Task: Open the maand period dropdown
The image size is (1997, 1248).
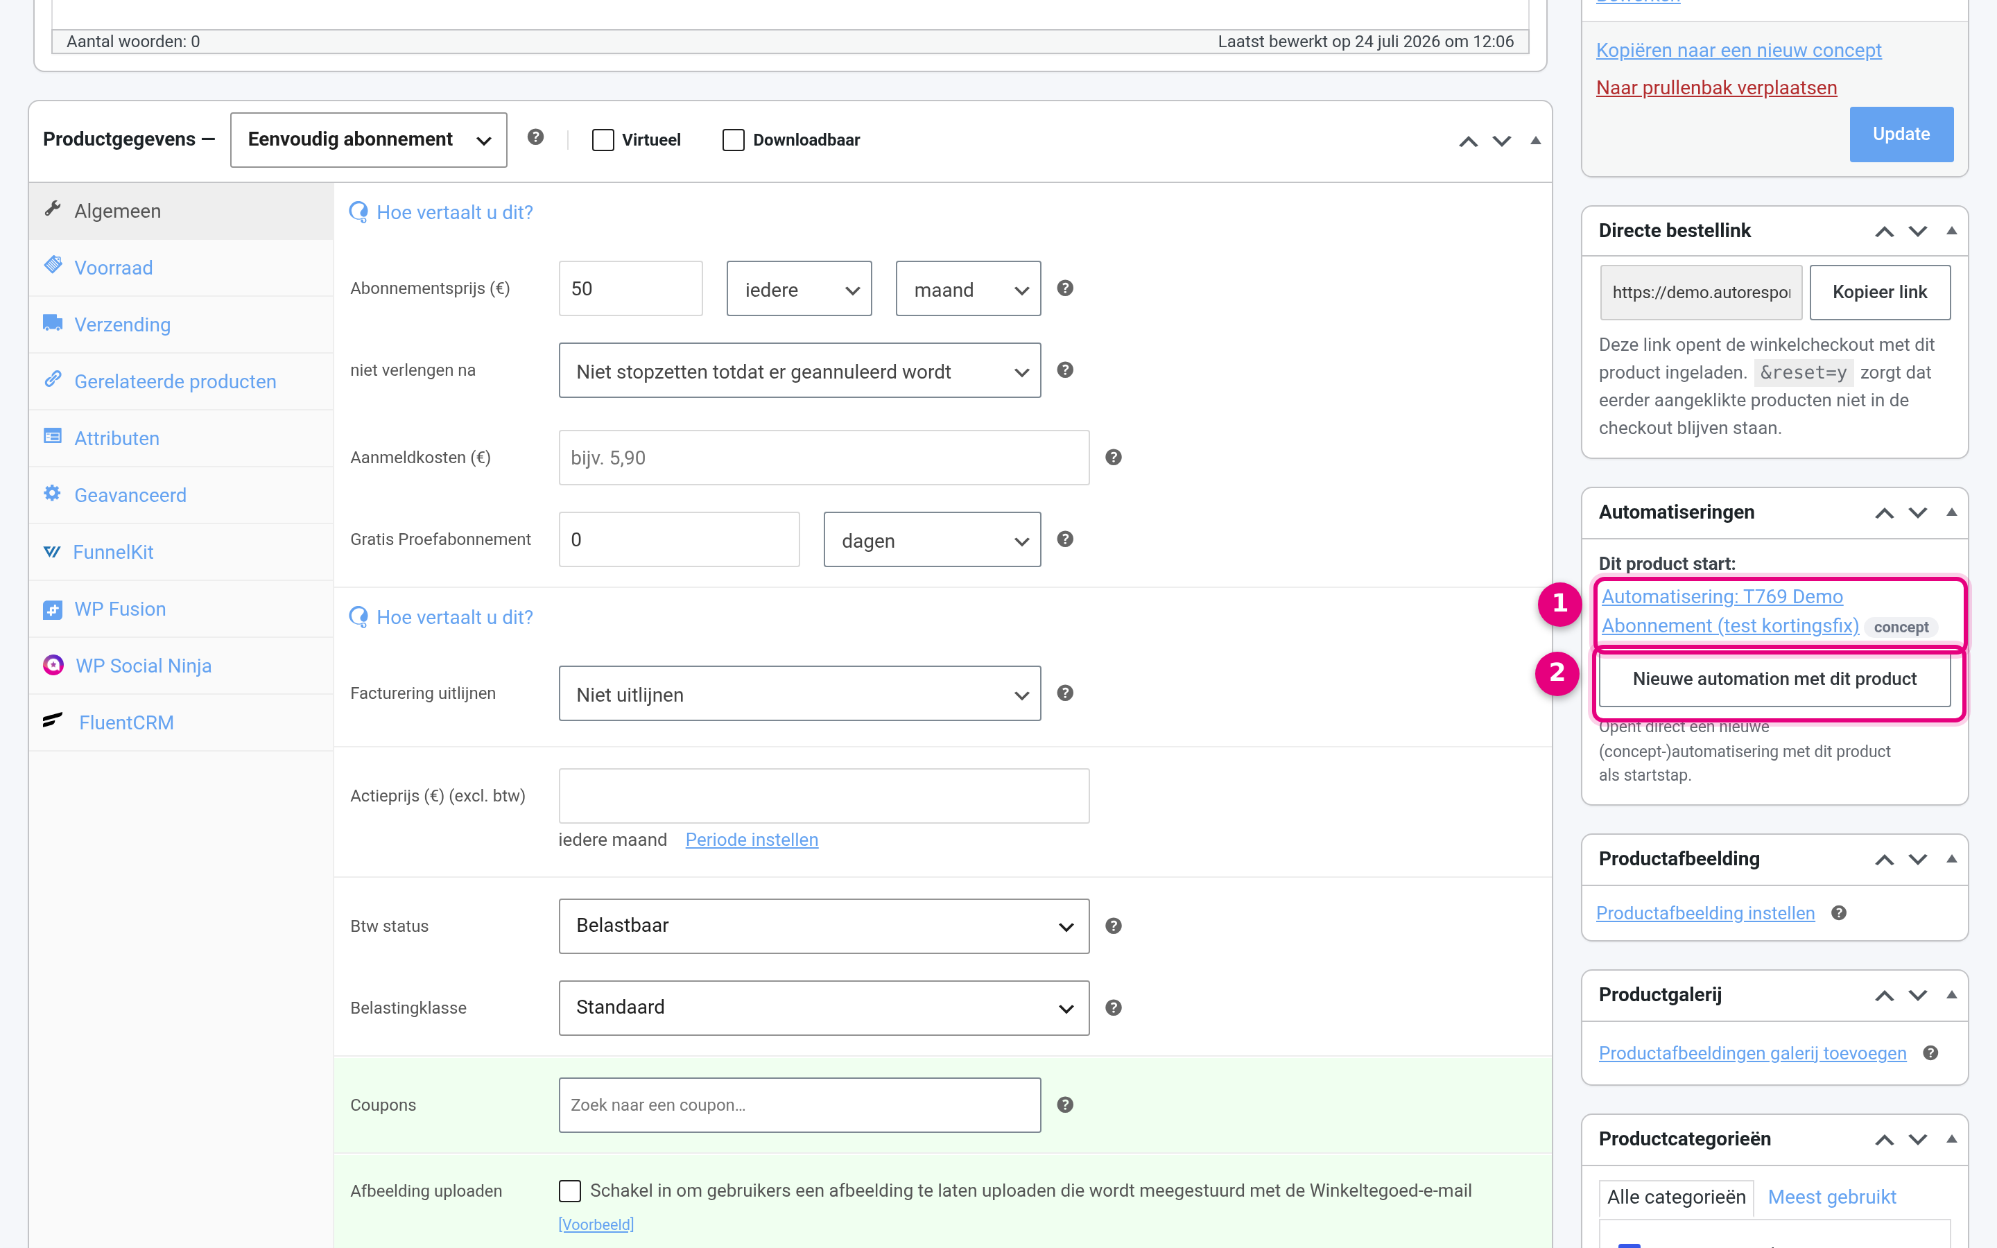Action: (x=968, y=289)
